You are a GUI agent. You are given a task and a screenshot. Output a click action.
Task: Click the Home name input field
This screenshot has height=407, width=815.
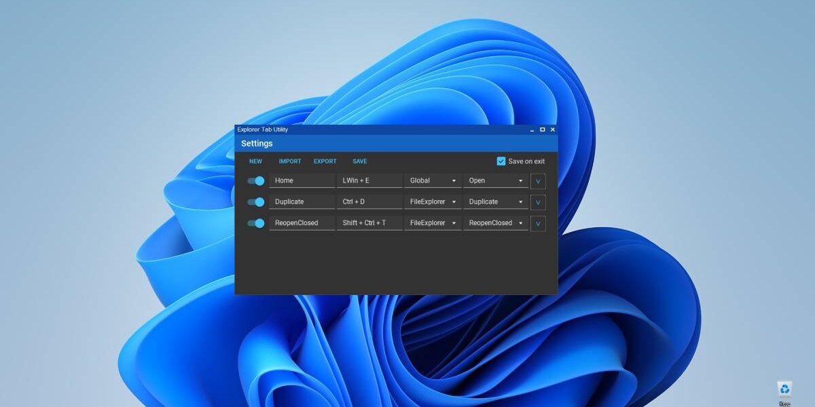(302, 180)
